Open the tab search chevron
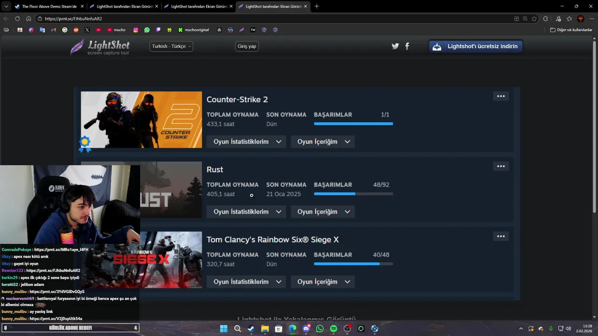 6,7
